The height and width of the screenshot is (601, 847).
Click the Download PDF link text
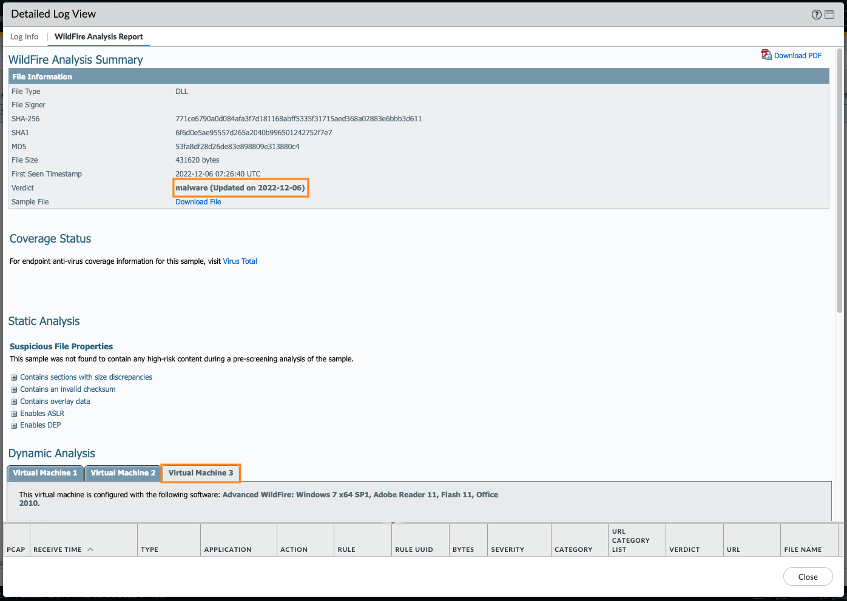coord(797,56)
